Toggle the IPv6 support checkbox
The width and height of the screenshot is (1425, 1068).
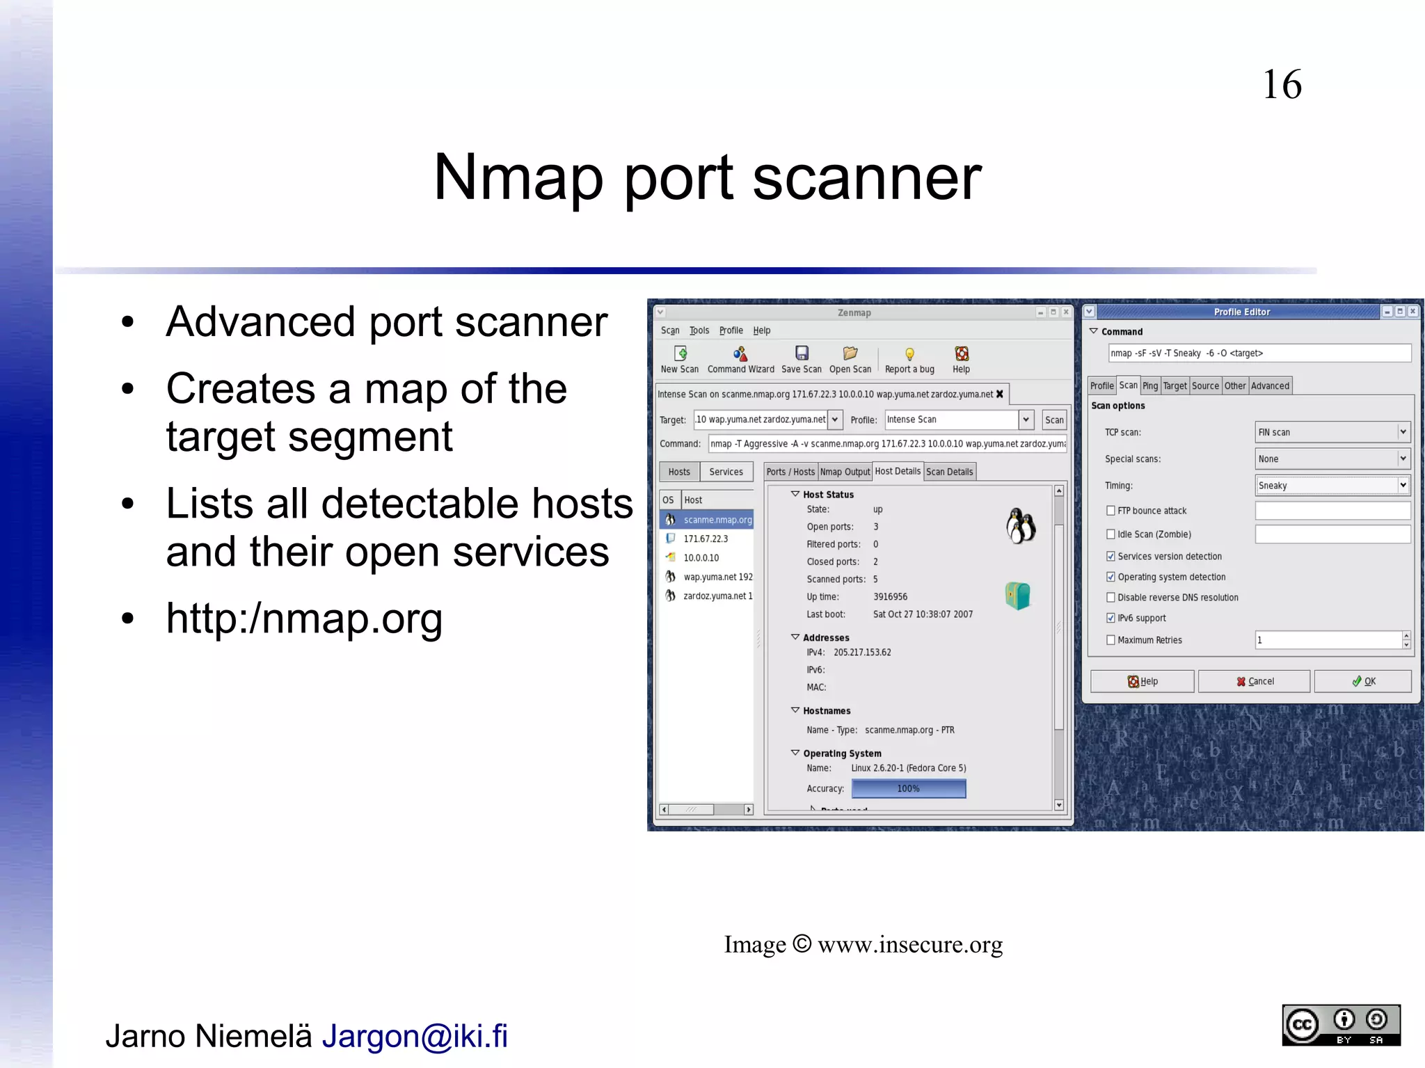point(1110,618)
